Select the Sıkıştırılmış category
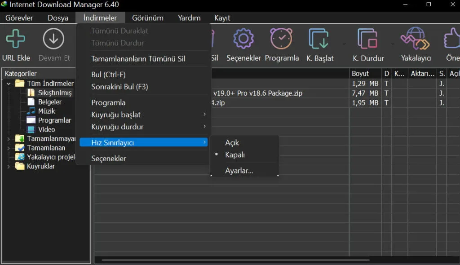Screen dimensions: 460x265 tap(49, 93)
